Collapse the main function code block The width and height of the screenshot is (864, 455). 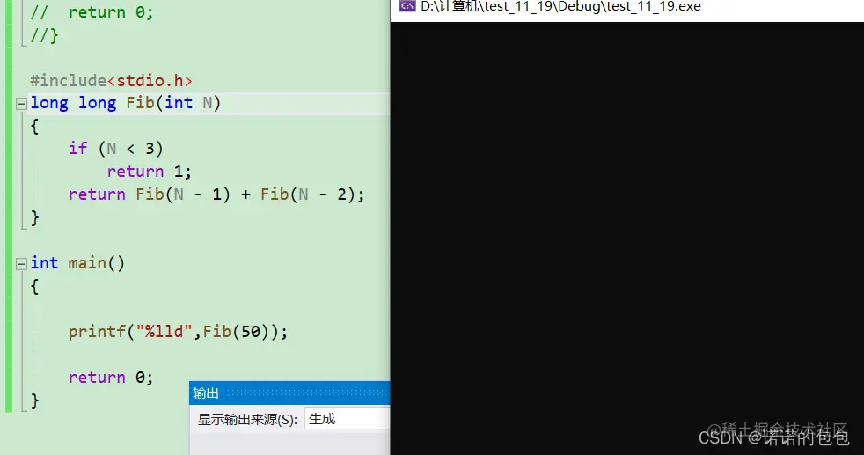point(21,264)
